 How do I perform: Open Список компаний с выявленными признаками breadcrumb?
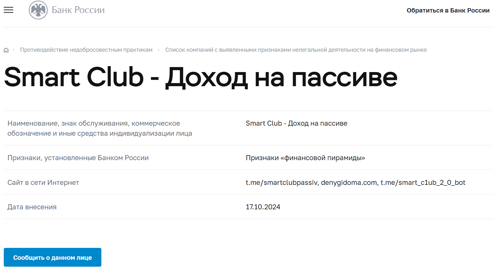pyautogui.click(x=296, y=50)
